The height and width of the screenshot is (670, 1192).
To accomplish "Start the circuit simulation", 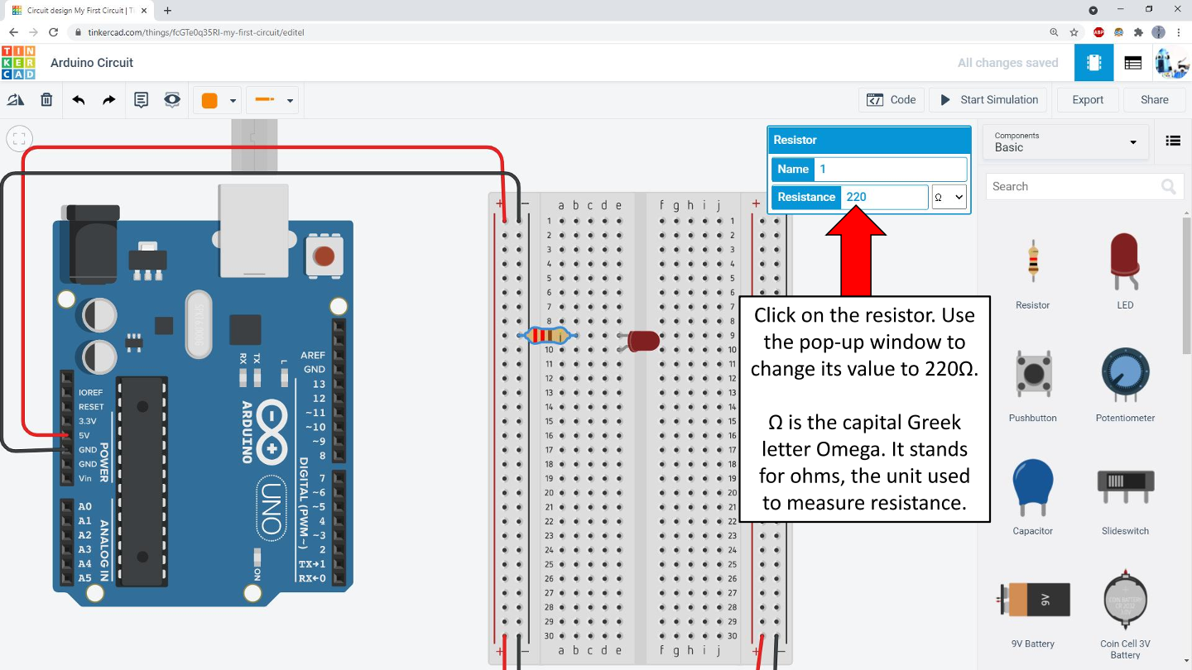I will pyautogui.click(x=988, y=99).
